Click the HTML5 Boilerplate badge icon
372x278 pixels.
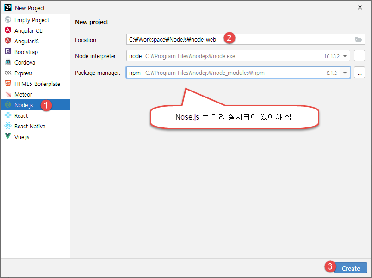click(x=8, y=83)
